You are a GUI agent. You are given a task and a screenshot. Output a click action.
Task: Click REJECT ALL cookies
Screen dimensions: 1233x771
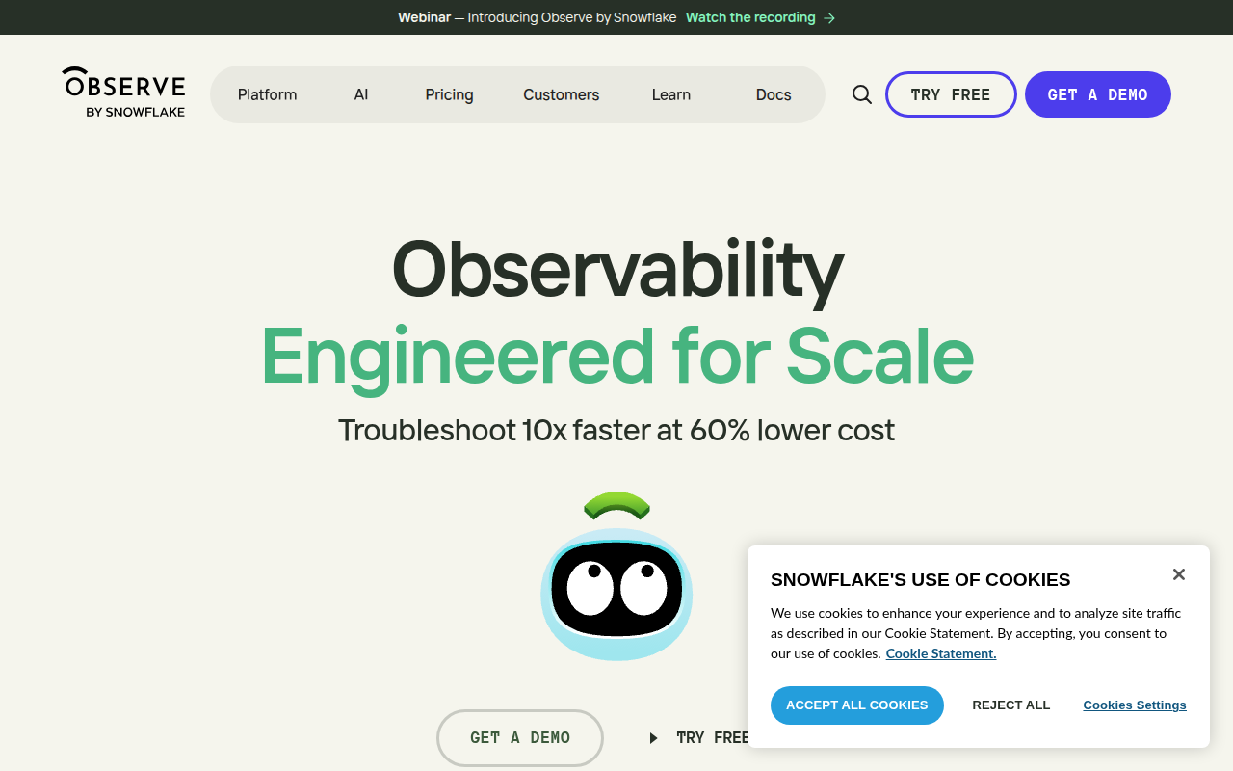click(x=1011, y=705)
